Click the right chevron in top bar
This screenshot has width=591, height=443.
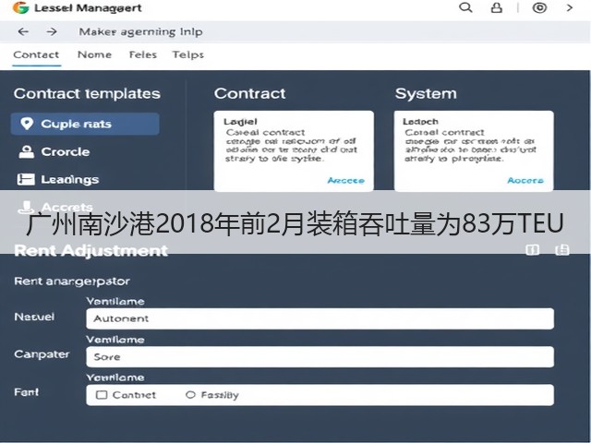[x=570, y=7]
